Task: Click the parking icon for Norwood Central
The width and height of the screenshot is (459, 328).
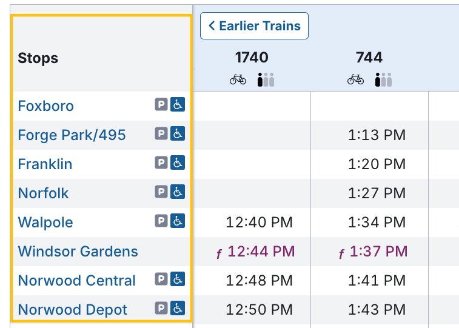Action: 161,279
